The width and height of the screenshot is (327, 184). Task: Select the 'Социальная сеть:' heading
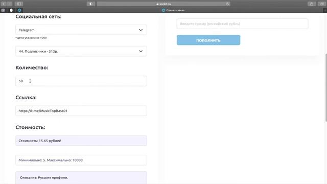coord(38,16)
